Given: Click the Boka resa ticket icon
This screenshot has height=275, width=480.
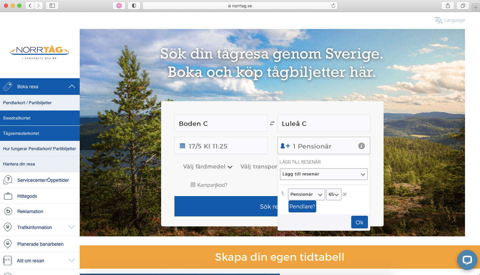Looking at the screenshot, I should (x=8, y=87).
